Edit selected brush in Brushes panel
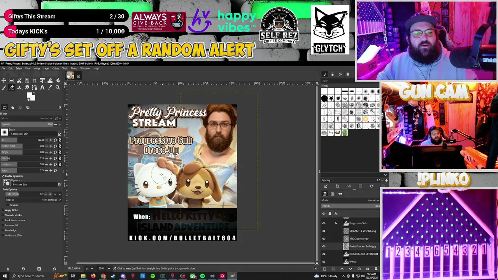498x280 pixels. (326, 186)
